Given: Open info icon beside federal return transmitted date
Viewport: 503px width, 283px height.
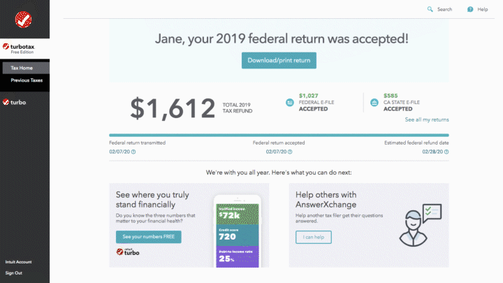Looking at the screenshot, I should 133,152.
